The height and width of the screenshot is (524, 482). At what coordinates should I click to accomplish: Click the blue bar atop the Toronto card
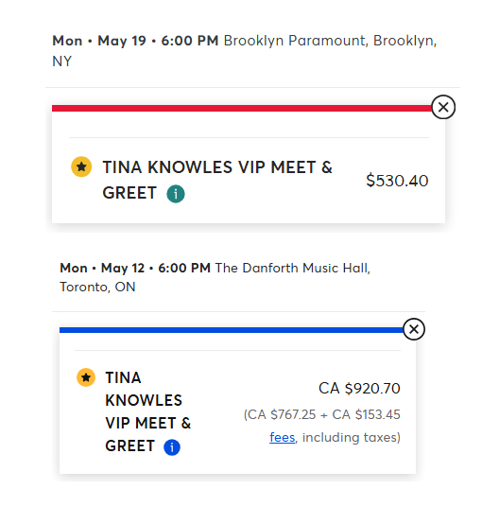click(x=232, y=330)
